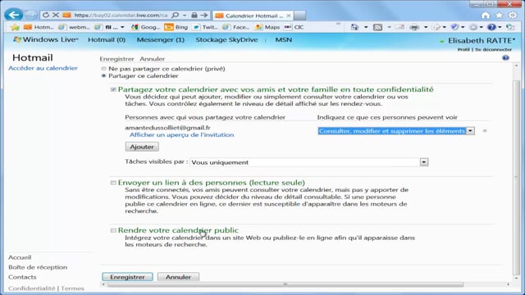Open the Maps favorite bookmark
This screenshot has width=525, height=295.
[267, 27]
